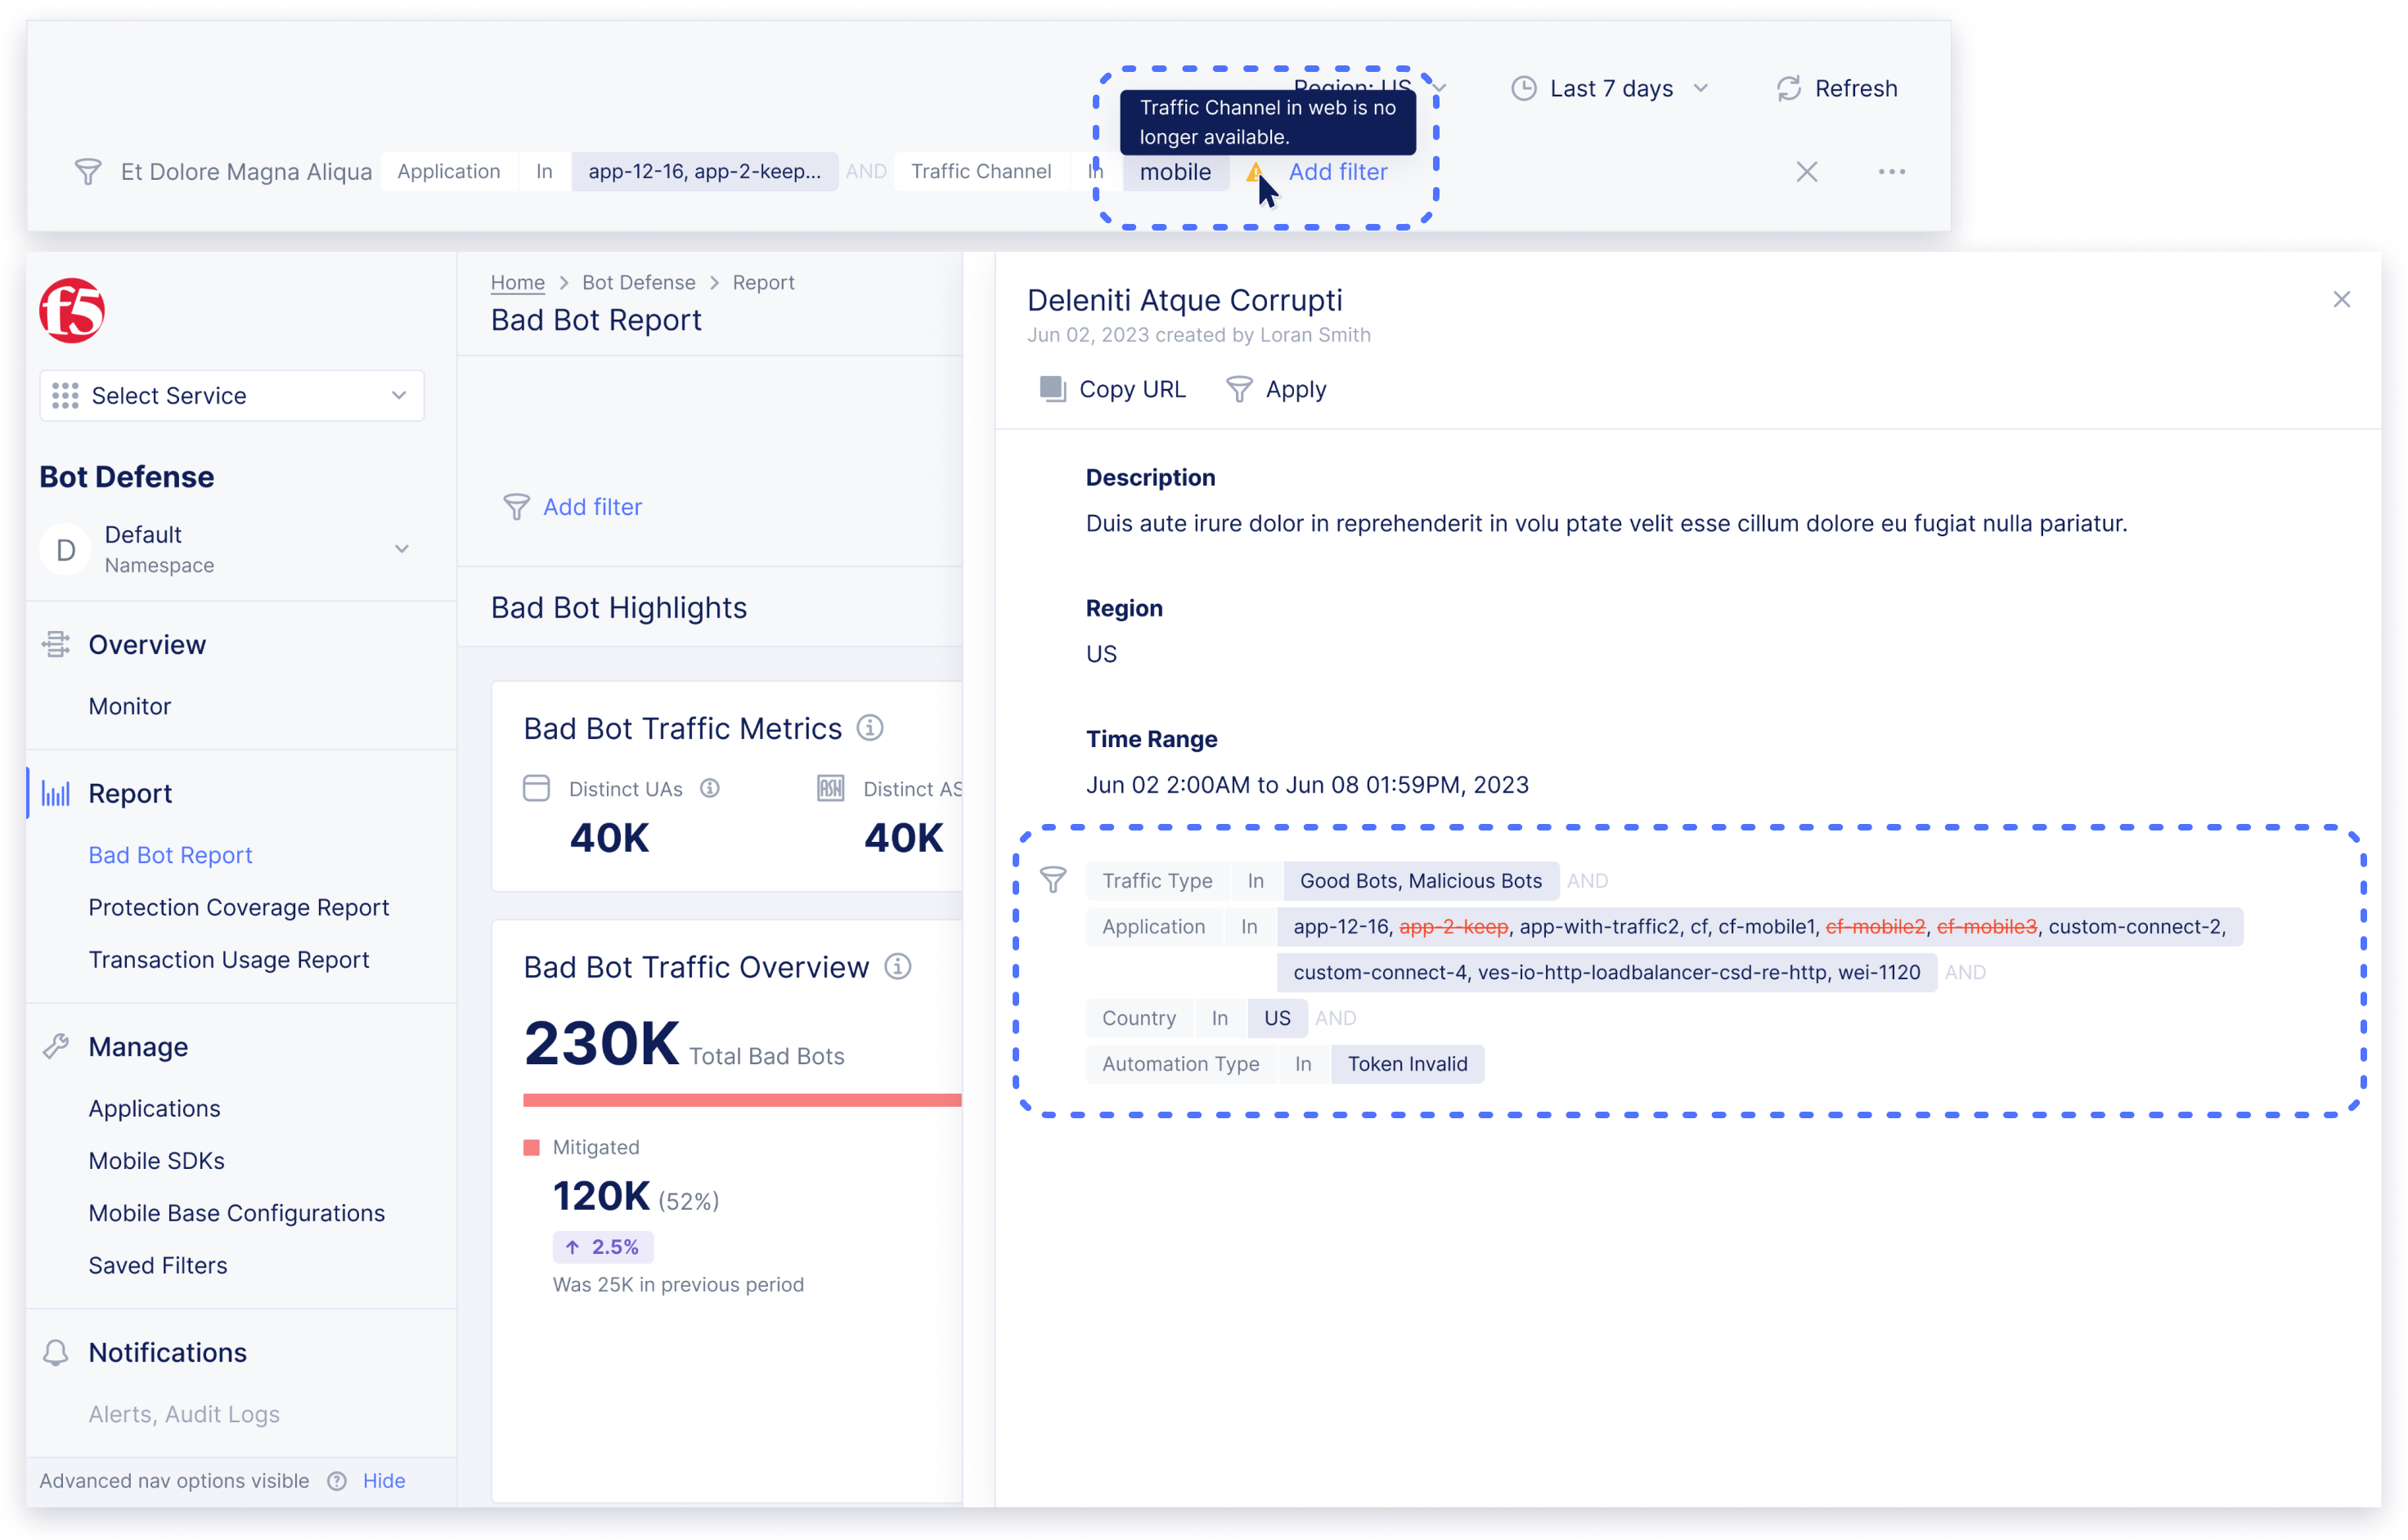
Task: Expand the Default Namespace selector chevron
Action: 402,549
